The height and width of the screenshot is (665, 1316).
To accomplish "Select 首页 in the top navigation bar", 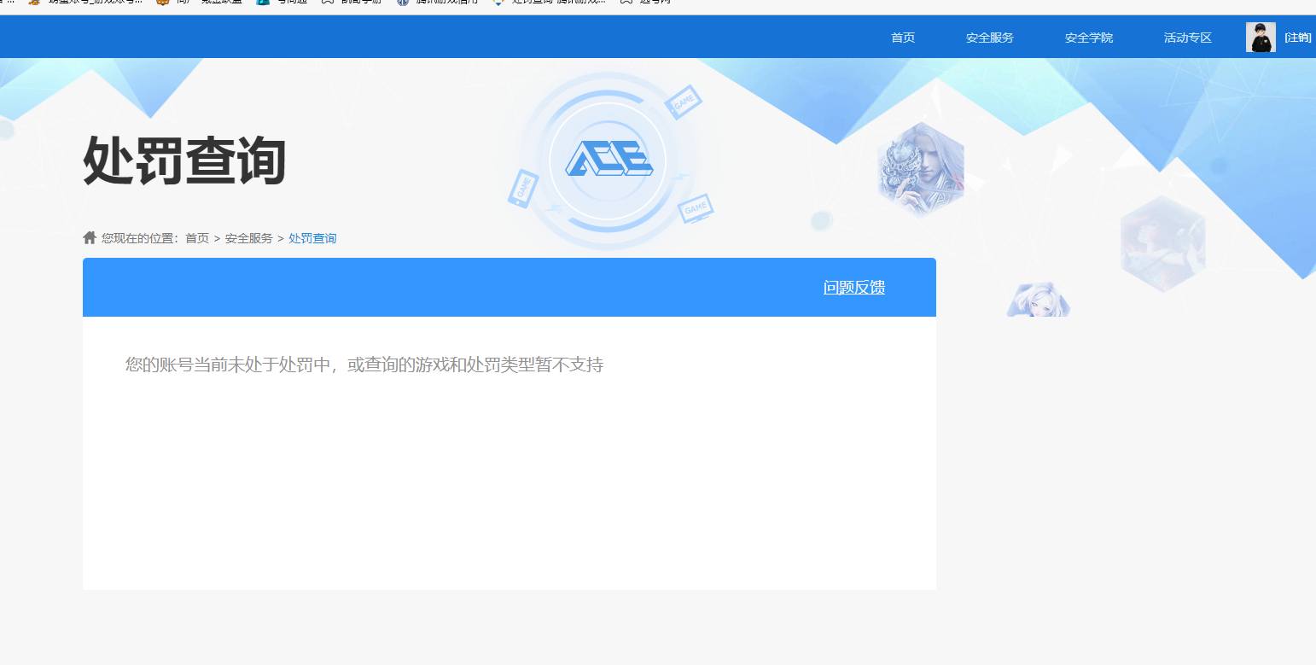I will tap(902, 37).
